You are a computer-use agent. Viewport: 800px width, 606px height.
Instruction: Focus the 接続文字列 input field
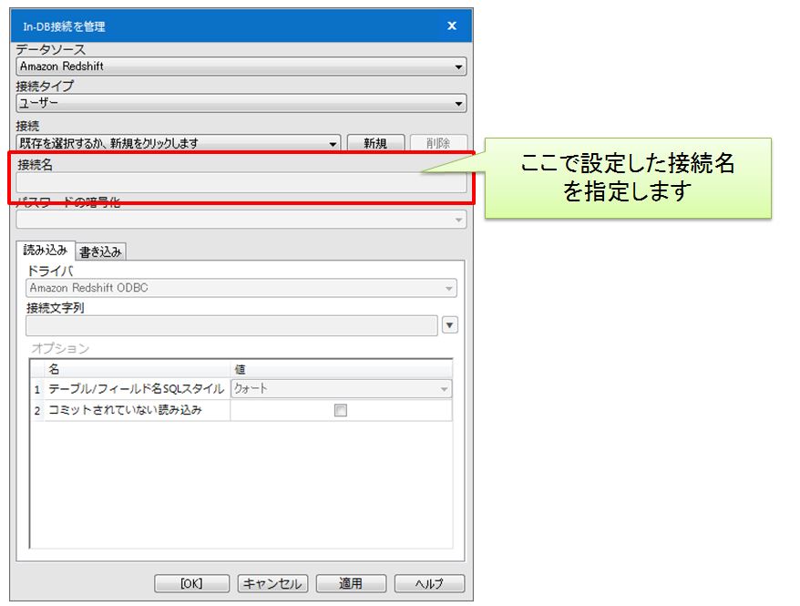231,326
